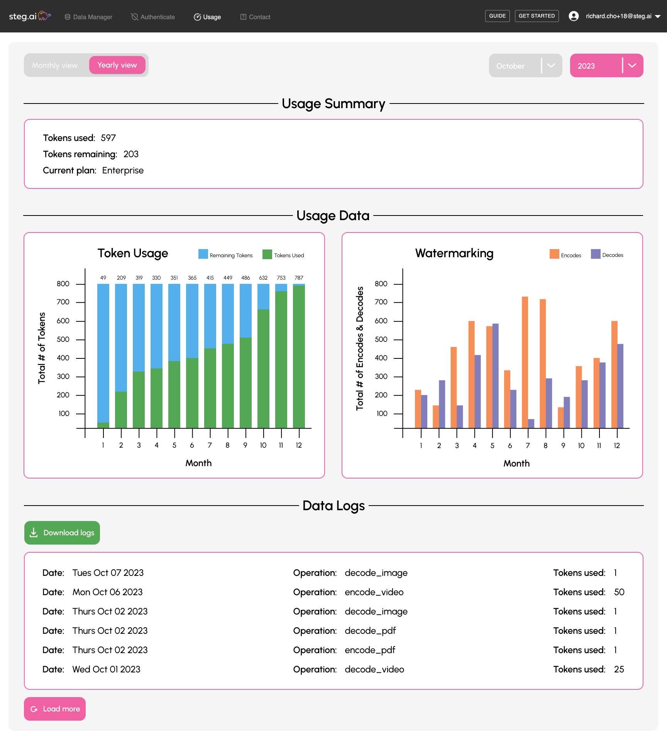Click the month 8 Encodes bar
Image resolution: width=667 pixels, height=740 pixels.
coord(543,363)
